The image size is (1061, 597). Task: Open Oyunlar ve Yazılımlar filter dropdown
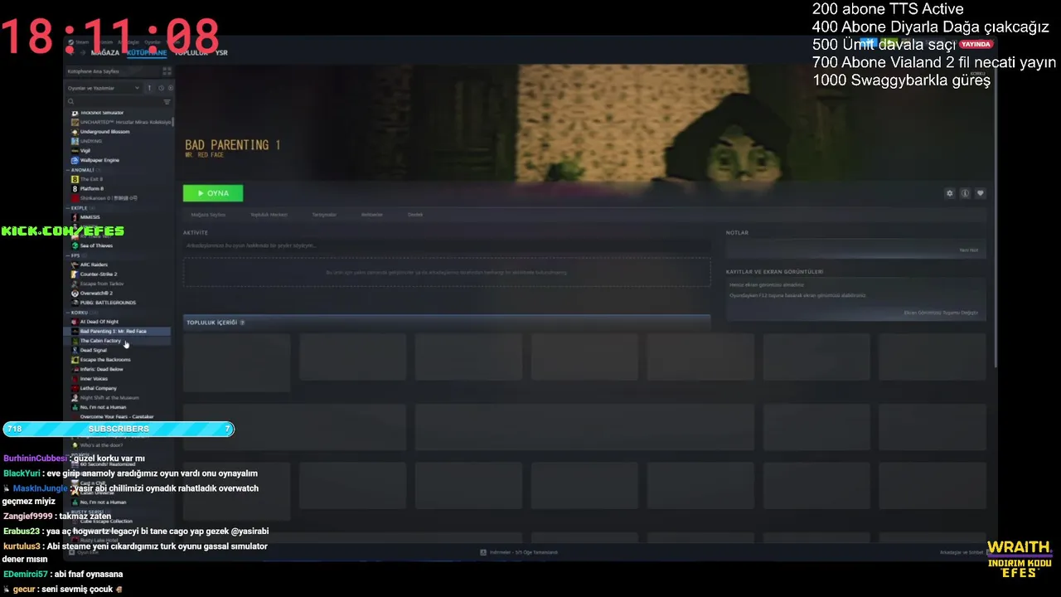coord(105,88)
